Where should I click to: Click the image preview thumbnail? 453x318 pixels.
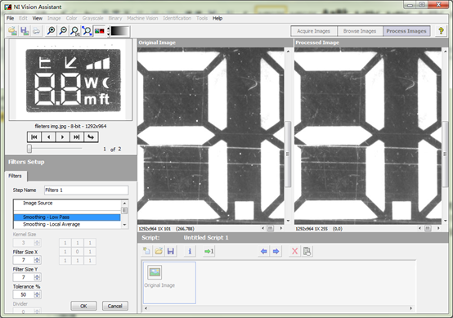(x=70, y=80)
